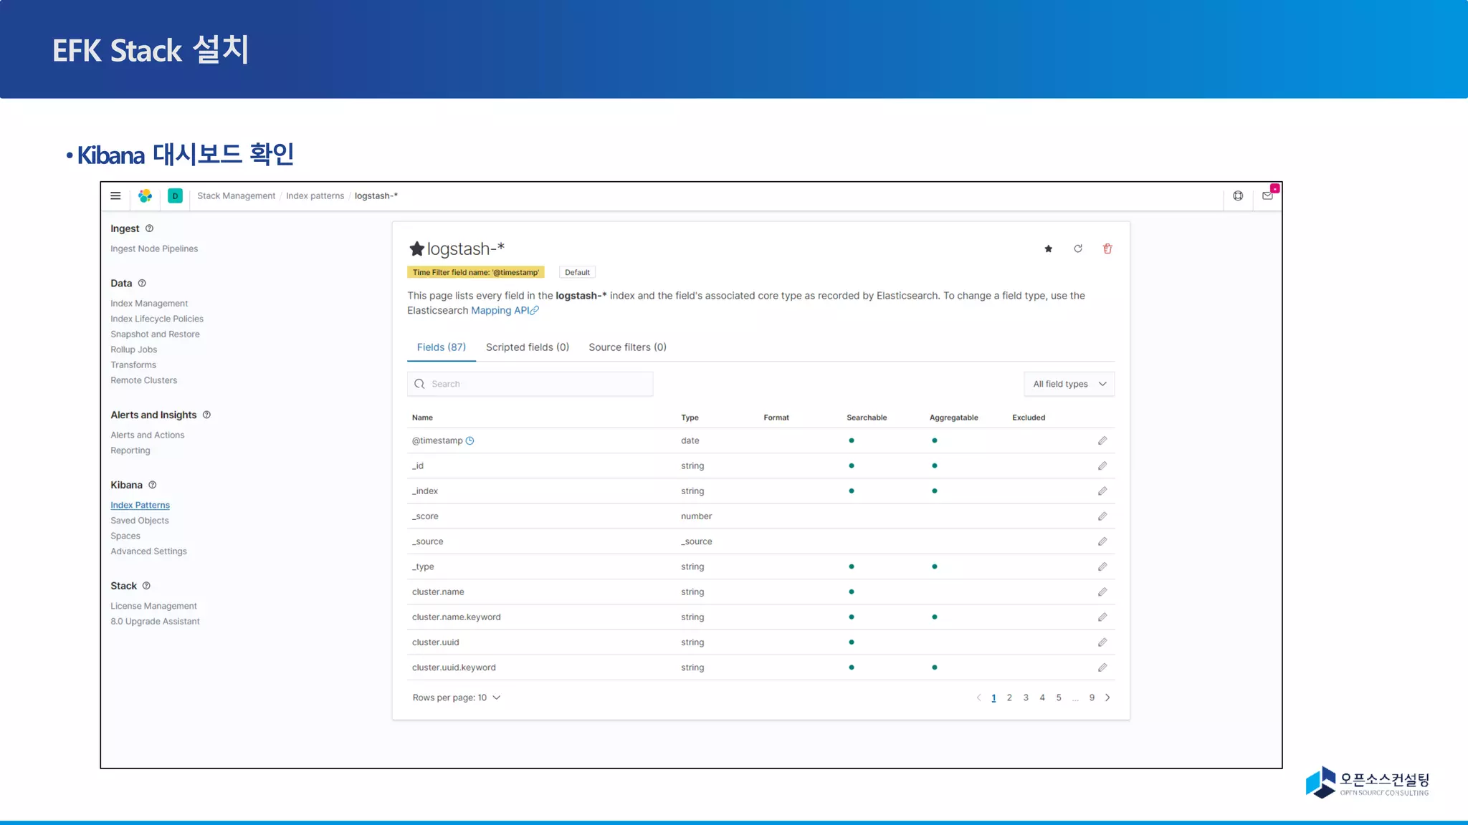Delete index pattern with trash icon
The height and width of the screenshot is (825, 1468).
coord(1107,249)
